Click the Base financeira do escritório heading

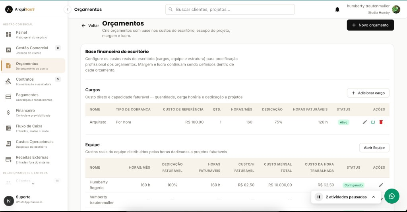[117, 52]
